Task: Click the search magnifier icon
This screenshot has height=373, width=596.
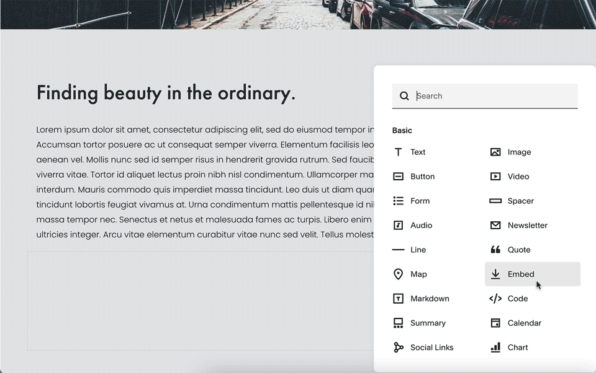Action: (404, 96)
